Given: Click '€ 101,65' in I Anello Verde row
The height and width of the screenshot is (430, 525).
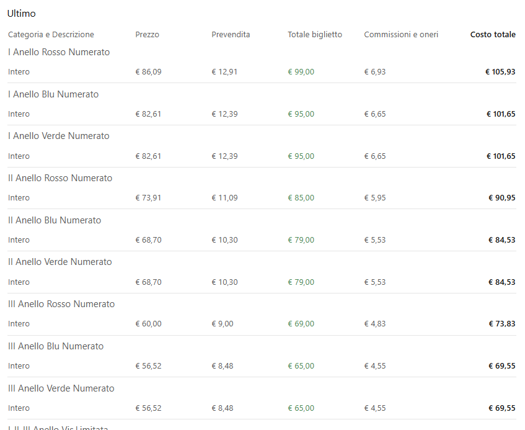Looking at the screenshot, I should click(501, 156).
